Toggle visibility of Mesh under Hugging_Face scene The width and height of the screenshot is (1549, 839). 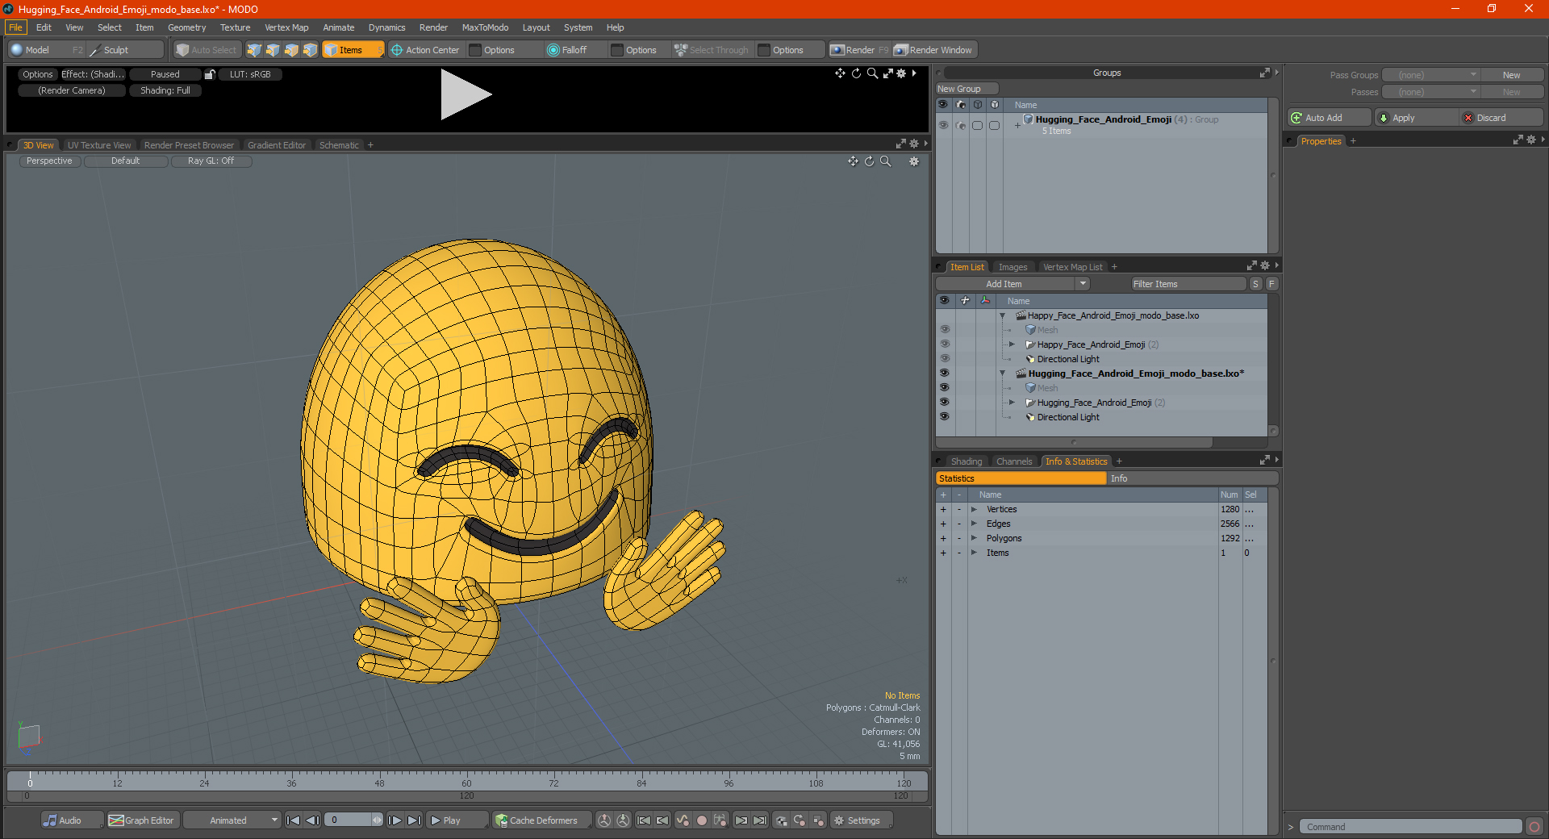tap(944, 388)
